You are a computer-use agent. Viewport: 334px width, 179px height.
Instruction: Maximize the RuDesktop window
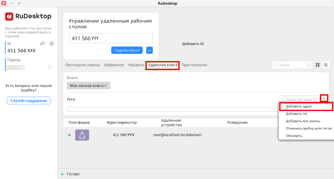pos(20,3)
